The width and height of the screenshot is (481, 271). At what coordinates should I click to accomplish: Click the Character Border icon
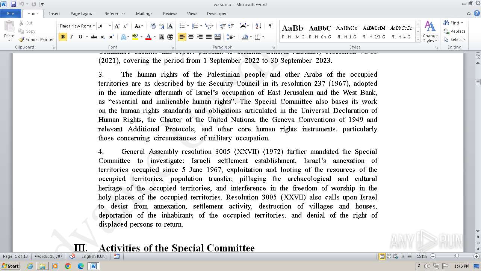170,26
